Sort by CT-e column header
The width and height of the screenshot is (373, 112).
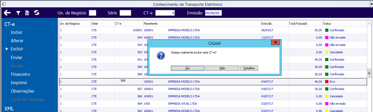tap(129, 24)
